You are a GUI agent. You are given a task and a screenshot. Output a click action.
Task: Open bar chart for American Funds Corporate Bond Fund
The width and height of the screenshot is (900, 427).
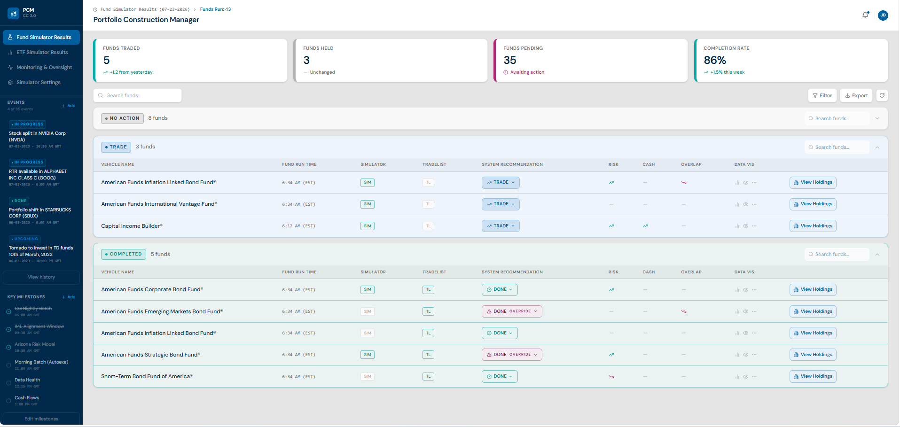click(737, 290)
